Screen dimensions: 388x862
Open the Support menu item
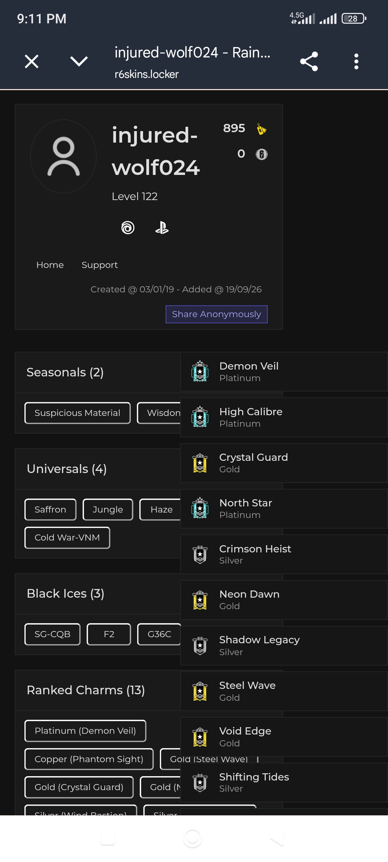[100, 265]
